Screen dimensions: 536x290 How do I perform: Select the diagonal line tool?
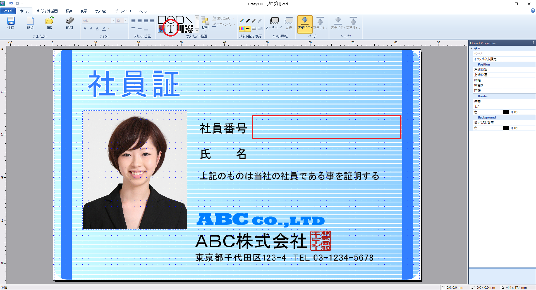189,20
